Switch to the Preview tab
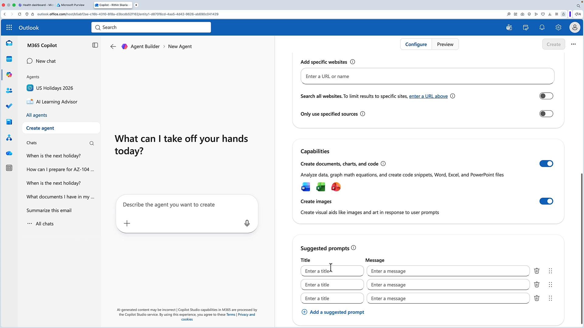This screenshot has height=328, width=584. [445, 44]
